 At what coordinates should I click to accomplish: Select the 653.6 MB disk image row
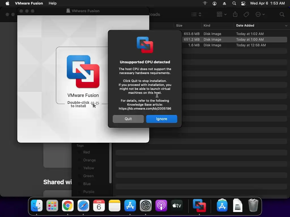(x=234, y=34)
